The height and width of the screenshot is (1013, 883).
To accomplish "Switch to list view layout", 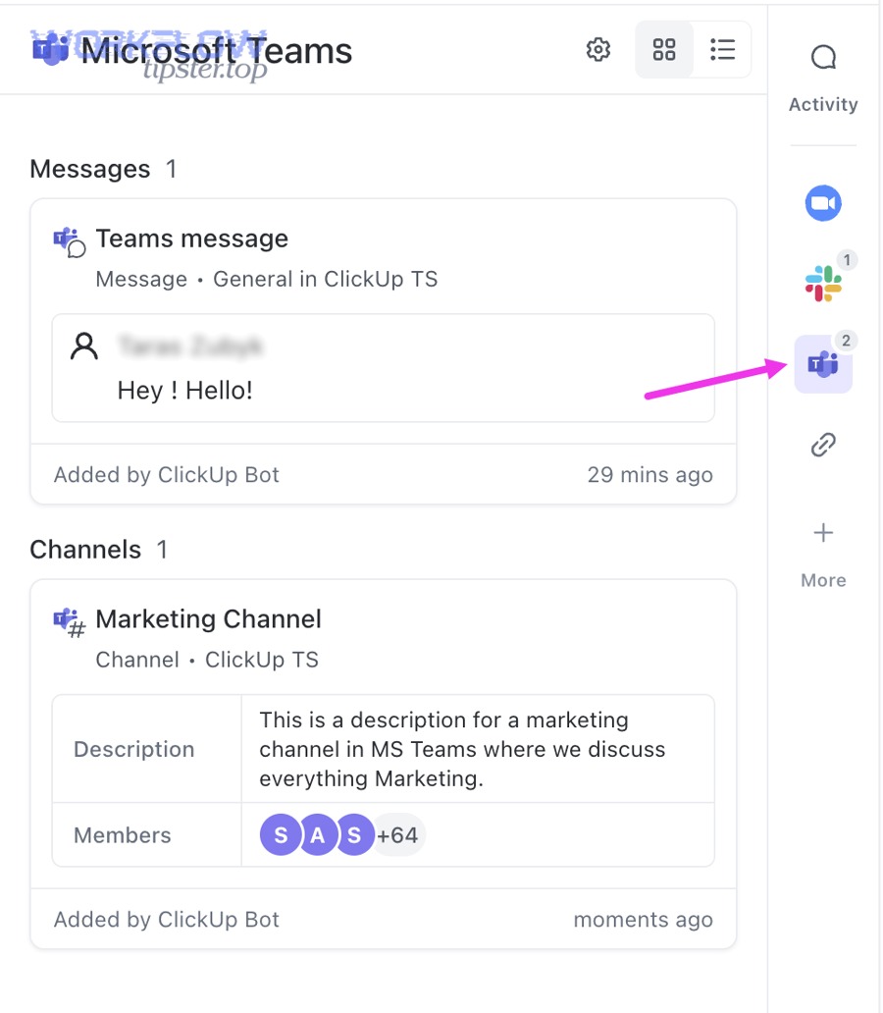I will pyautogui.click(x=722, y=48).
